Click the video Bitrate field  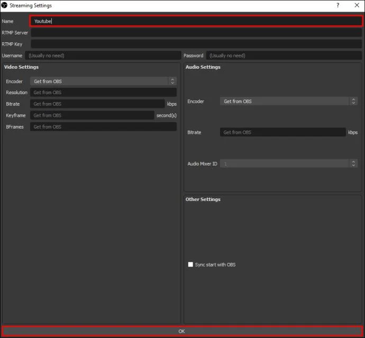tap(97, 104)
